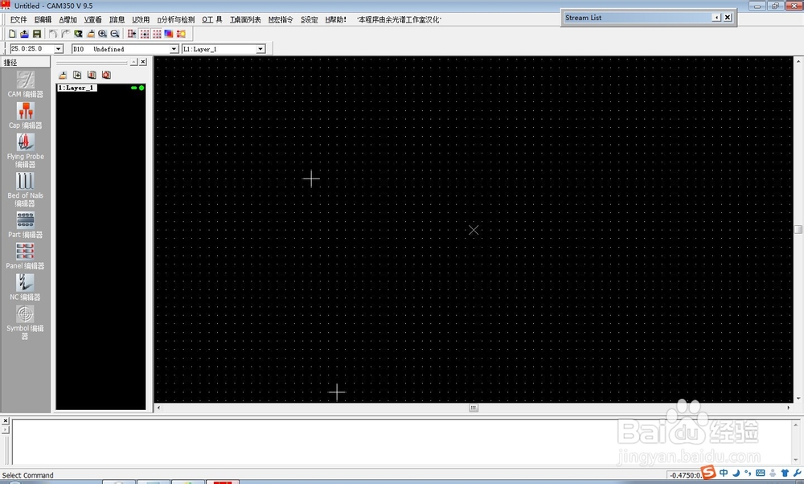
Task: Toggle the transparency mode toolbar icon
Action: tap(181, 34)
